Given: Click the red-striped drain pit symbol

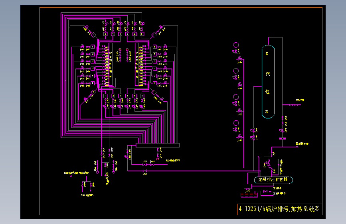Looking at the screenshot, I should [249, 195].
